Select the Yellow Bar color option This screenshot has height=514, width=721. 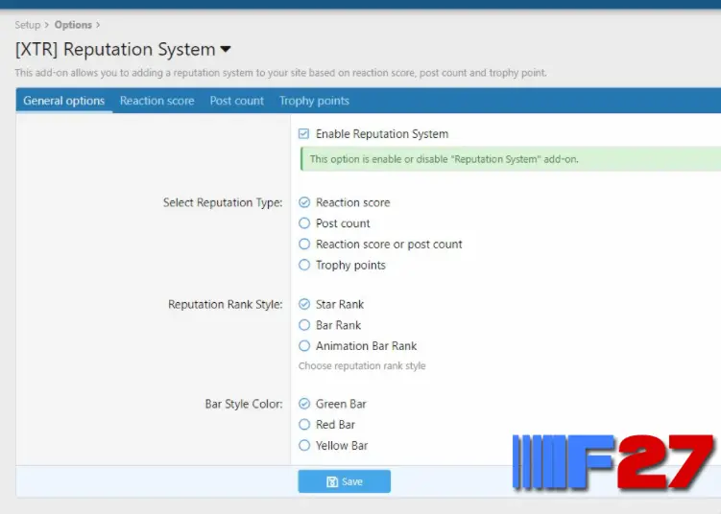click(304, 446)
